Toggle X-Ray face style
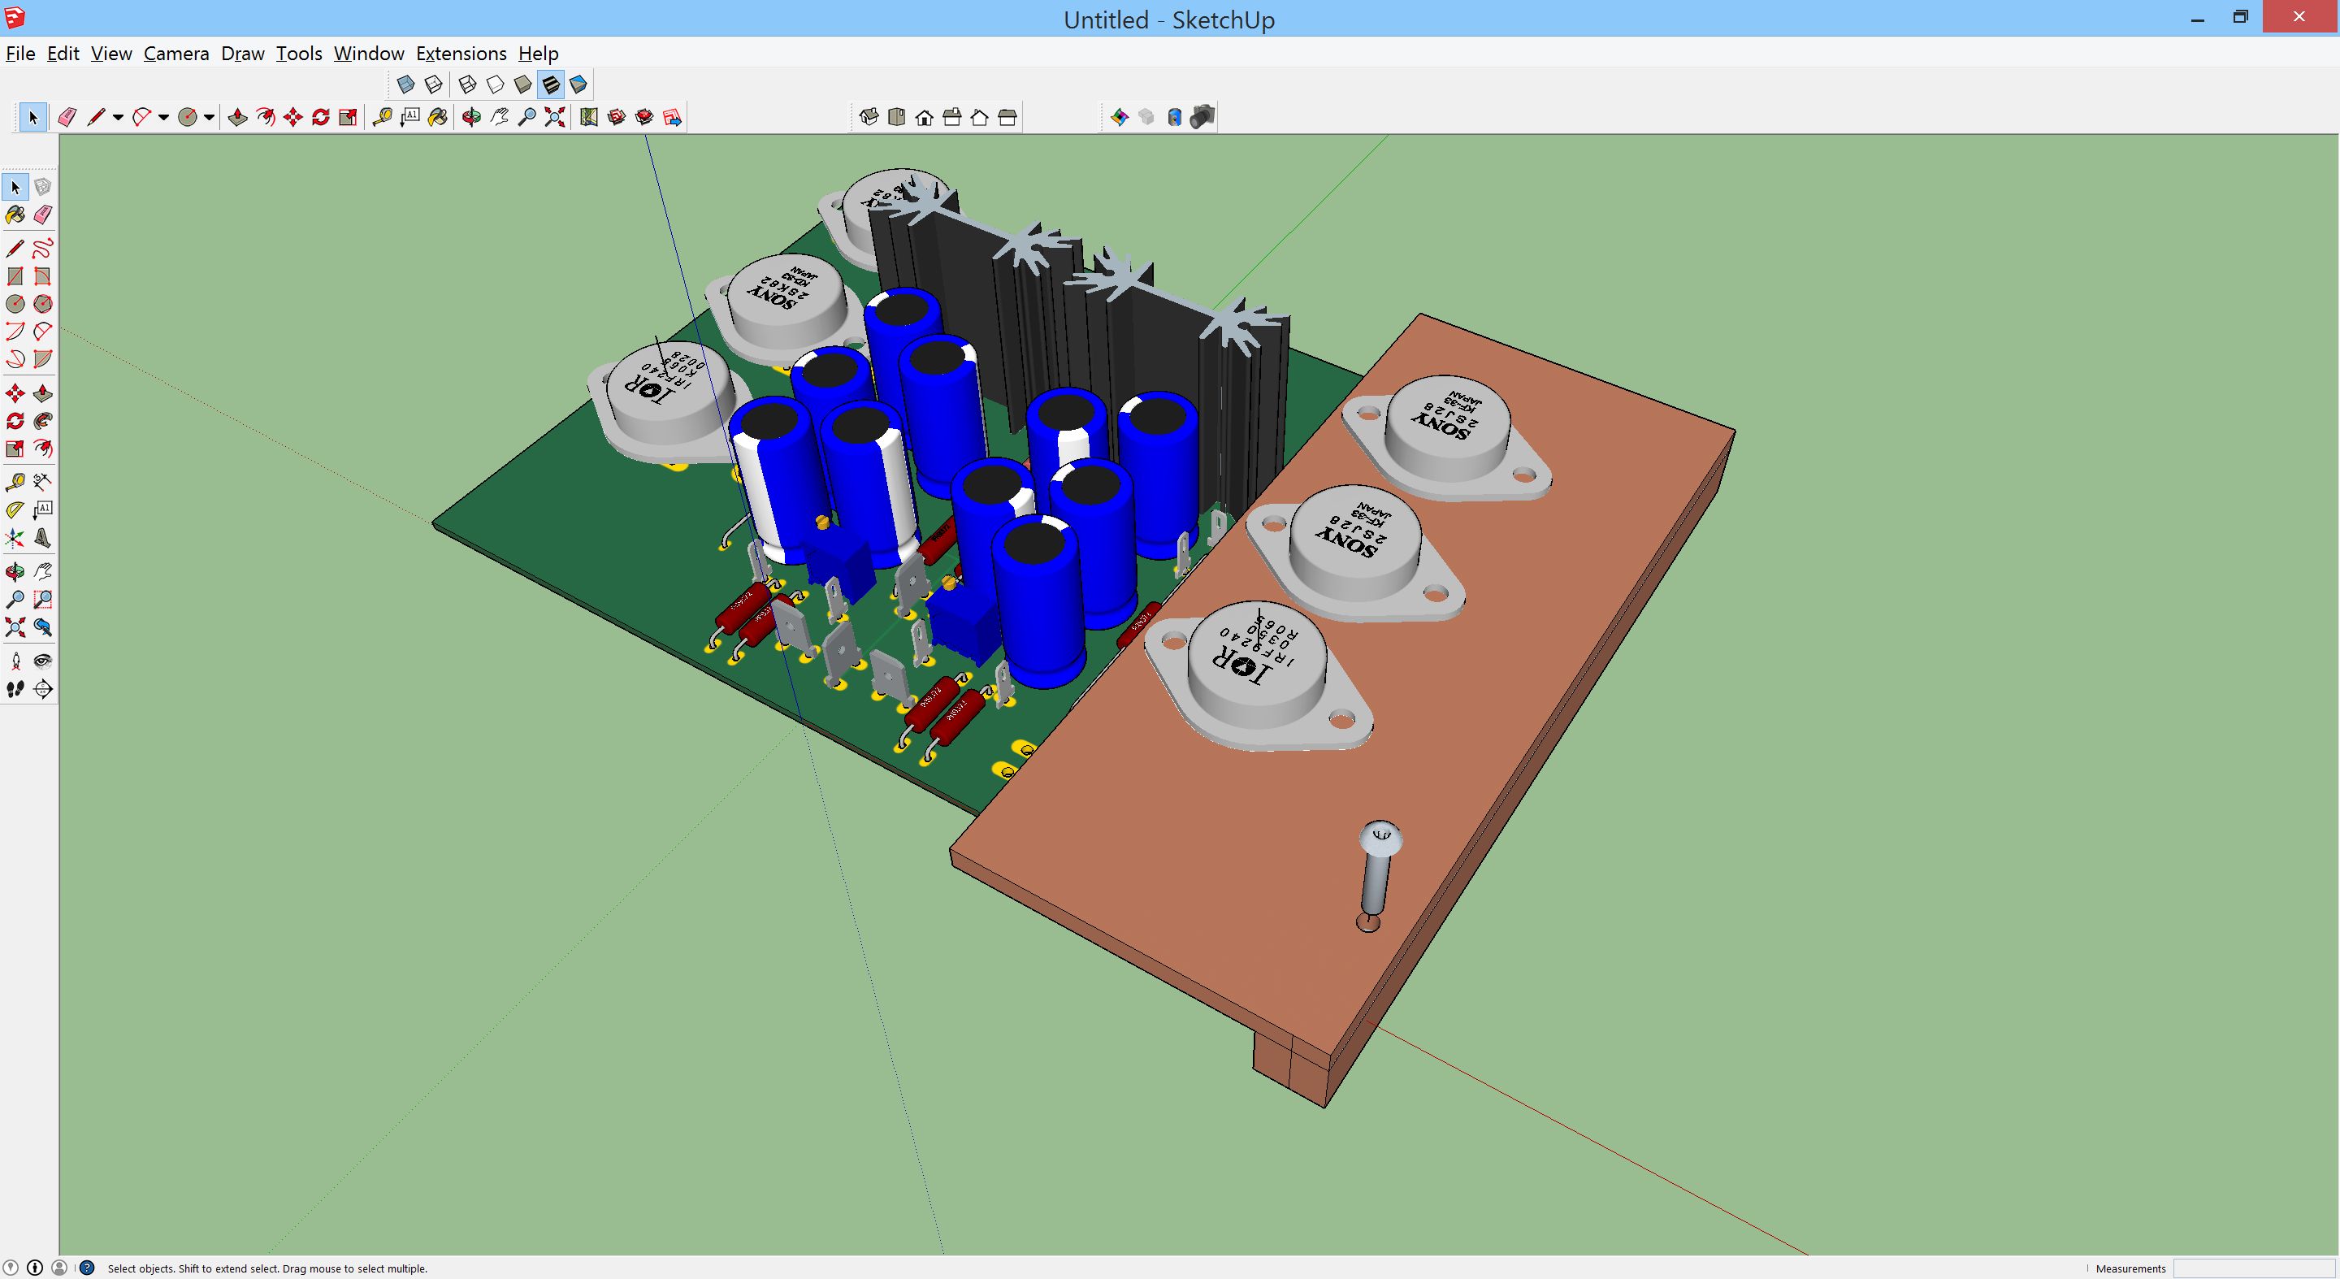Viewport: 2340px width, 1279px height. 406,85
